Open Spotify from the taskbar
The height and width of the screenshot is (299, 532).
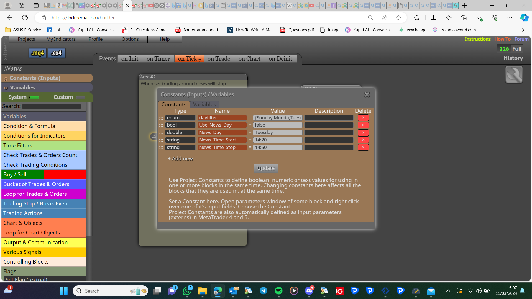point(278,291)
